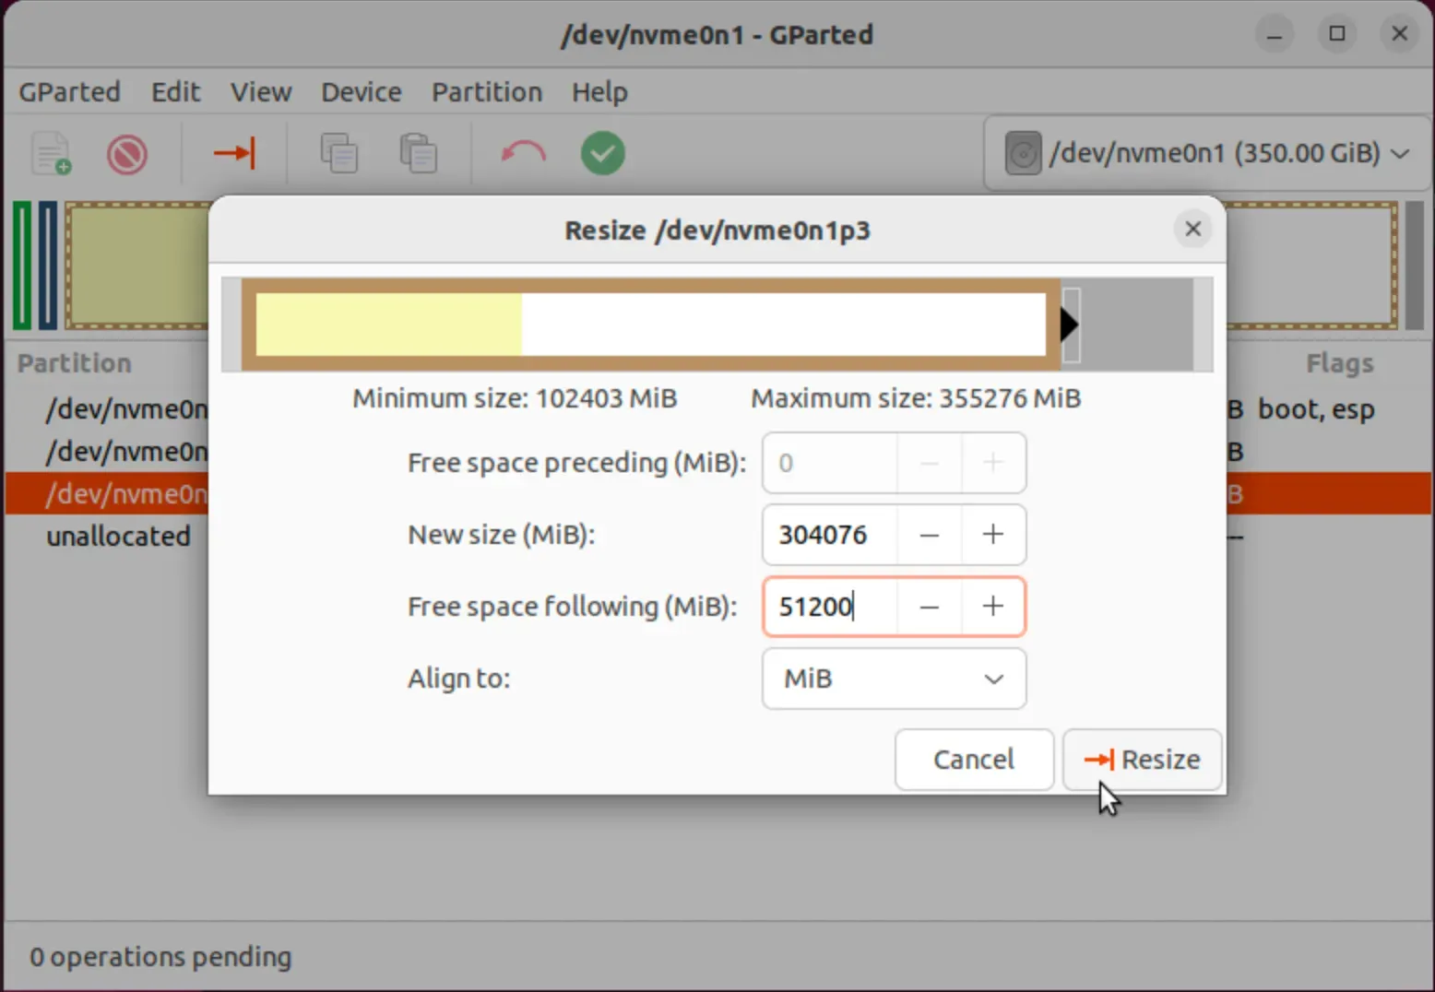Maximize the GParted window
Viewport: 1435px width, 992px height.
point(1337,34)
